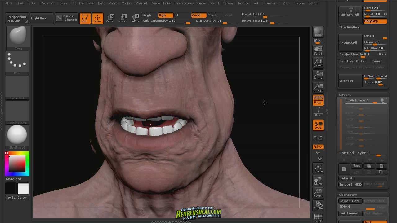Toggle L.Sym local symmetry
This screenshot has height=223, width=397.
pyautogui.click(x=318, y=138)
